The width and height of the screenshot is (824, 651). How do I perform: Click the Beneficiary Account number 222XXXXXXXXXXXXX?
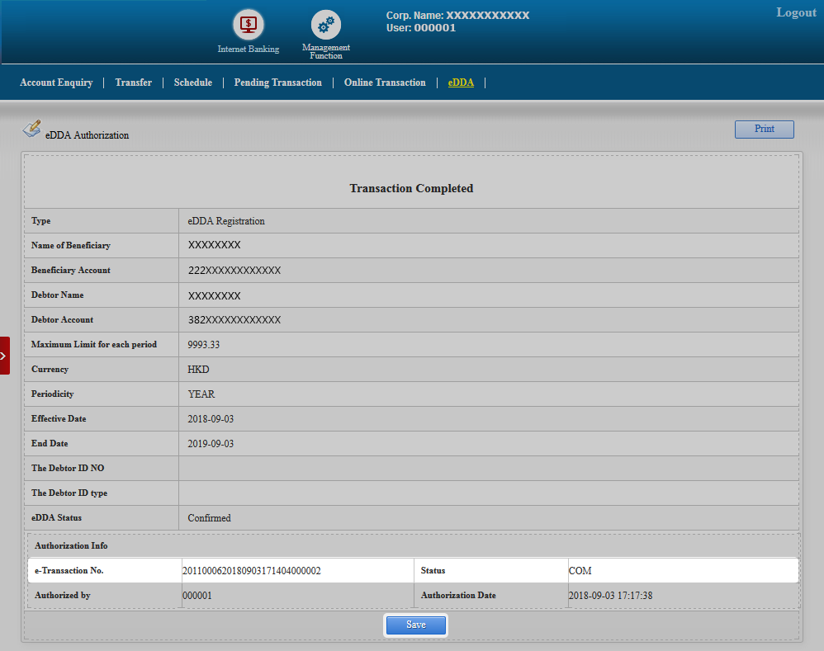point(234,271)
